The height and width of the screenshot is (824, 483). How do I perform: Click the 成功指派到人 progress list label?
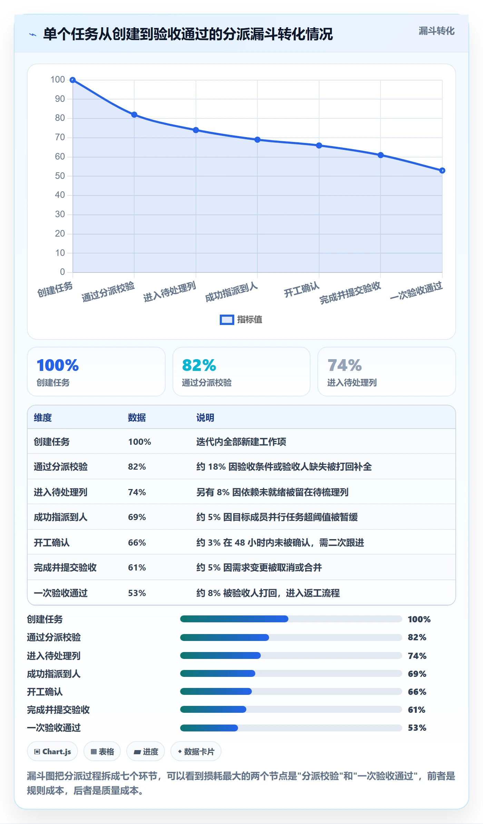pyautogui.click(x=54, y=674)
